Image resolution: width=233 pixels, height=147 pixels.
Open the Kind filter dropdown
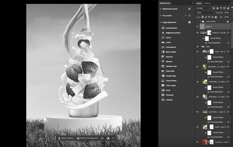203,8
